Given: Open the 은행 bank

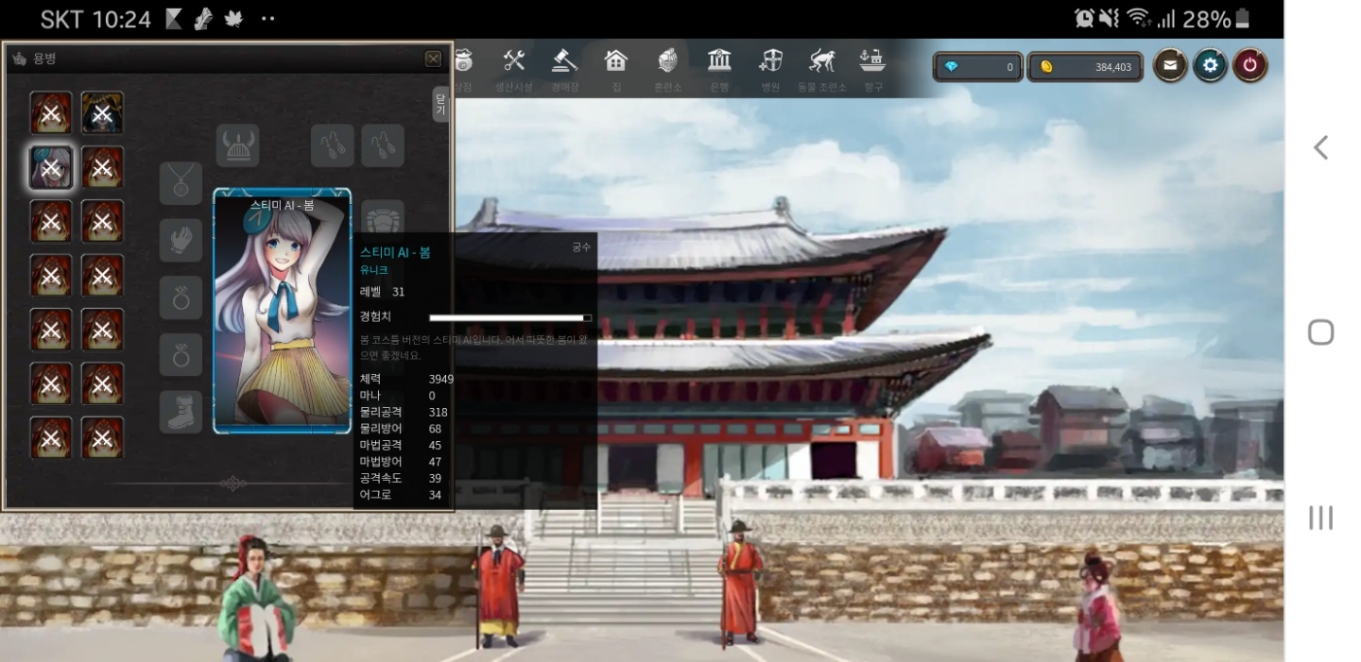Looking at the screenshot, I should 719,70.
